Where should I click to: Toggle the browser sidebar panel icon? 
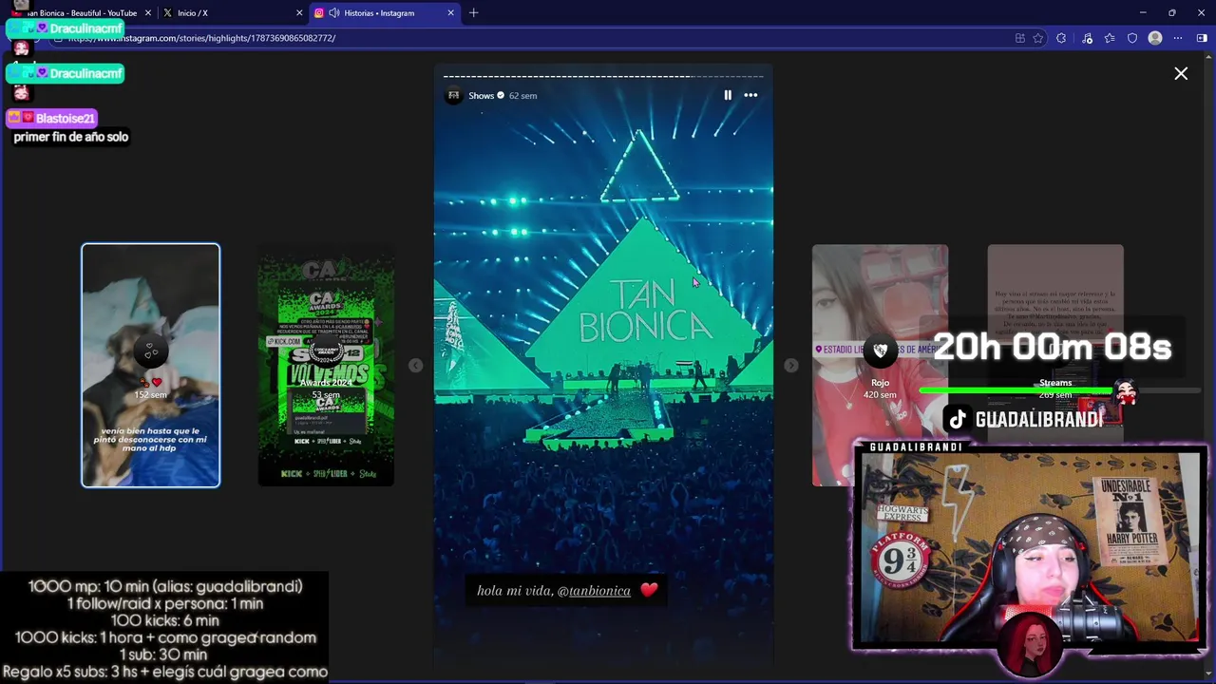1202,38
